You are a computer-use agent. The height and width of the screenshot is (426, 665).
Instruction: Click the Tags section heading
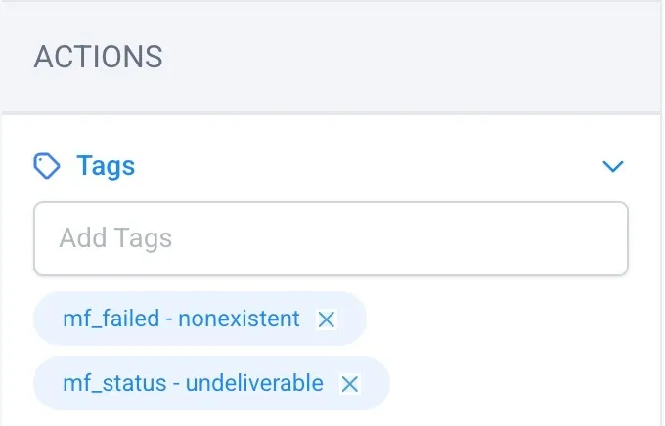click(x=106, y=166)
